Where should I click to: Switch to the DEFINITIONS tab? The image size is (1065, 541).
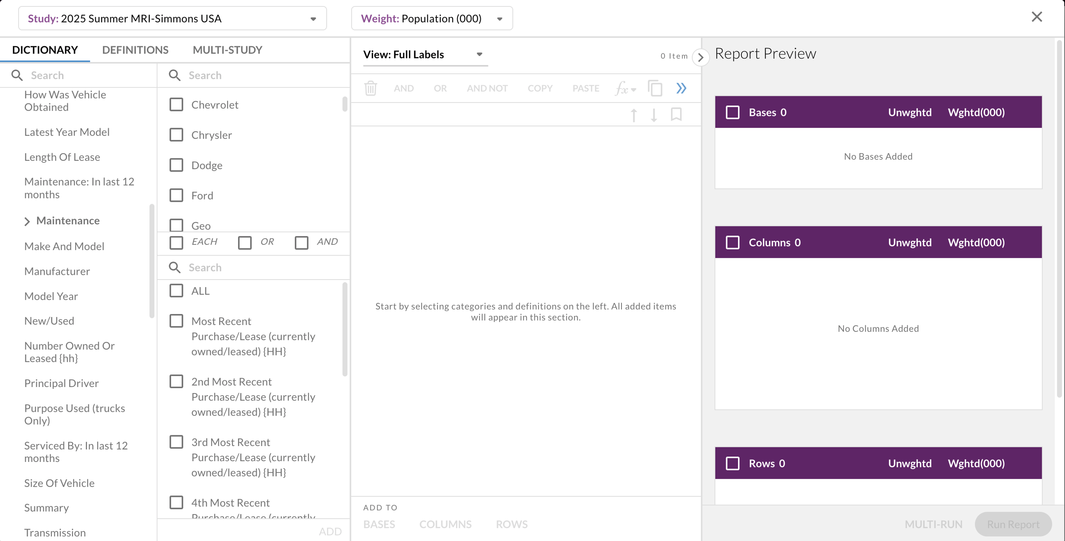[135, 49]
